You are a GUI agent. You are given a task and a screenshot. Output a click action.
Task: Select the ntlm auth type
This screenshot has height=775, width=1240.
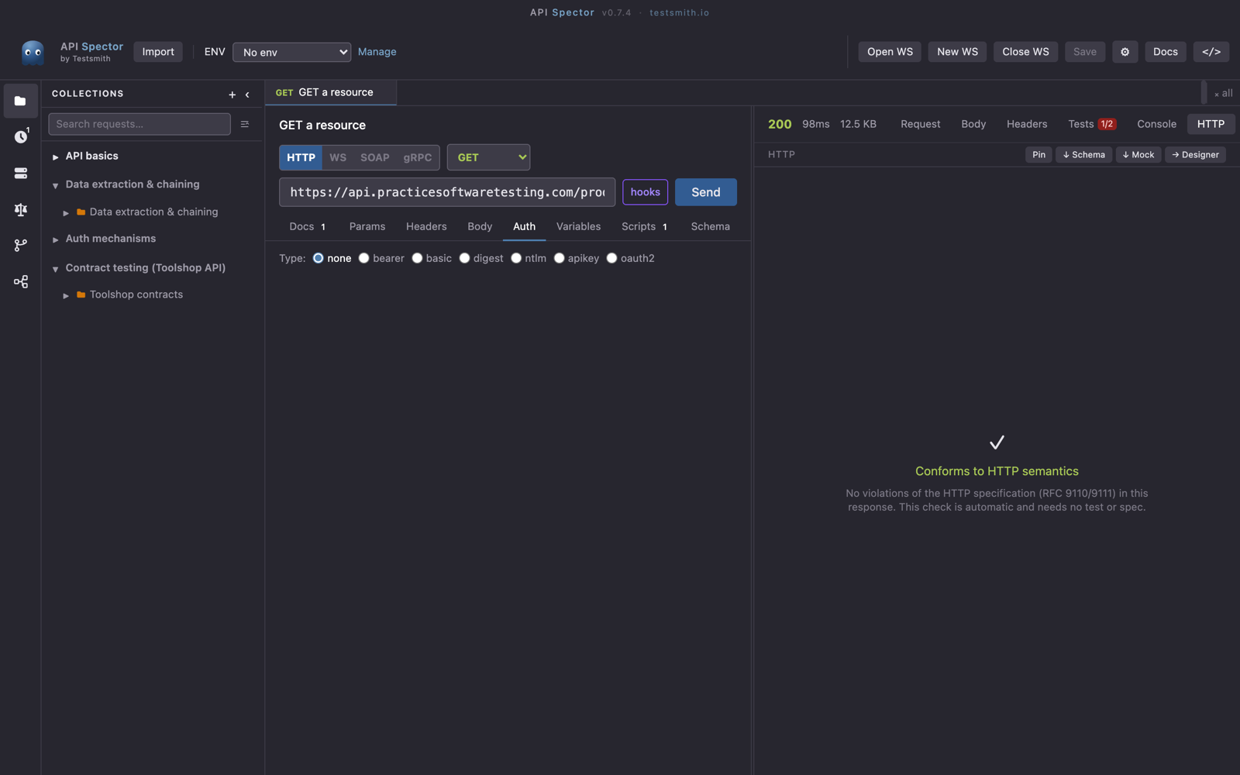coord(516,258)
